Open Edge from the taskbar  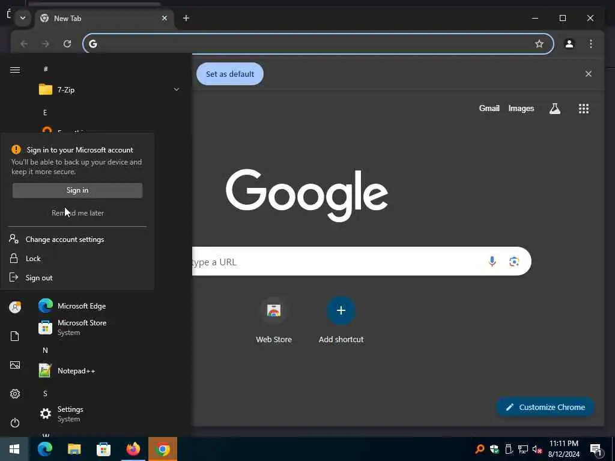tap(44, 449)
